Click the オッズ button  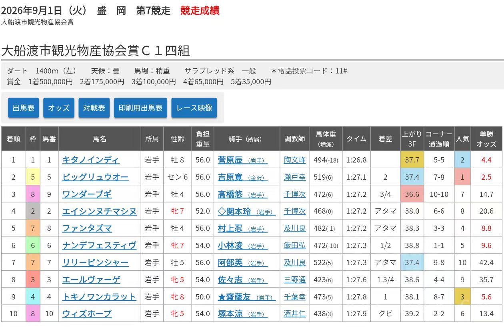59,108
